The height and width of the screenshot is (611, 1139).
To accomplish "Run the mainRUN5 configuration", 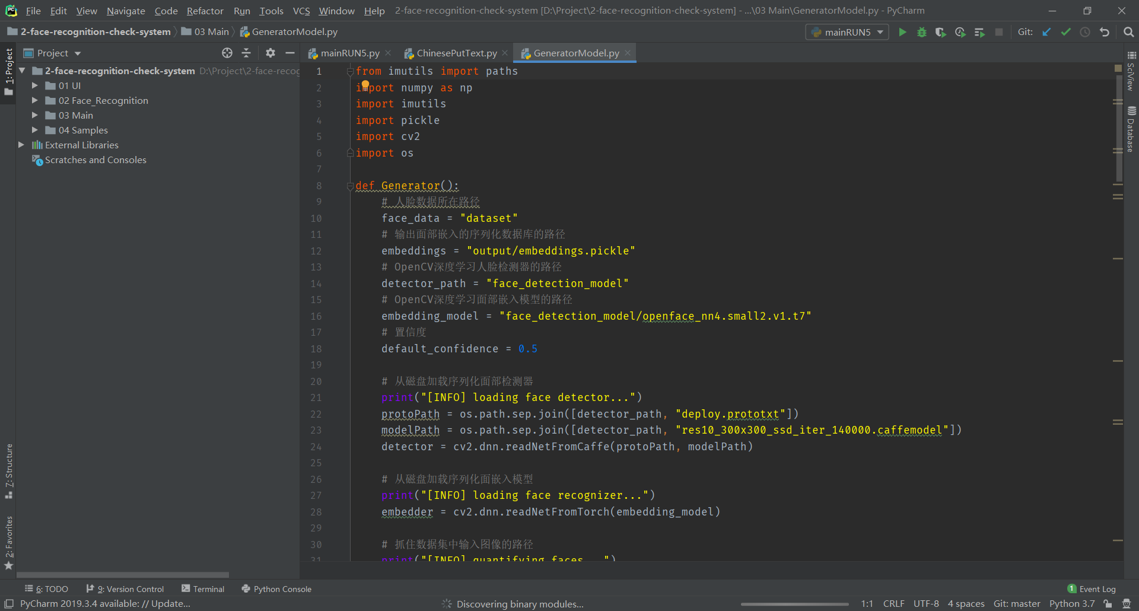I will (902, 32).
